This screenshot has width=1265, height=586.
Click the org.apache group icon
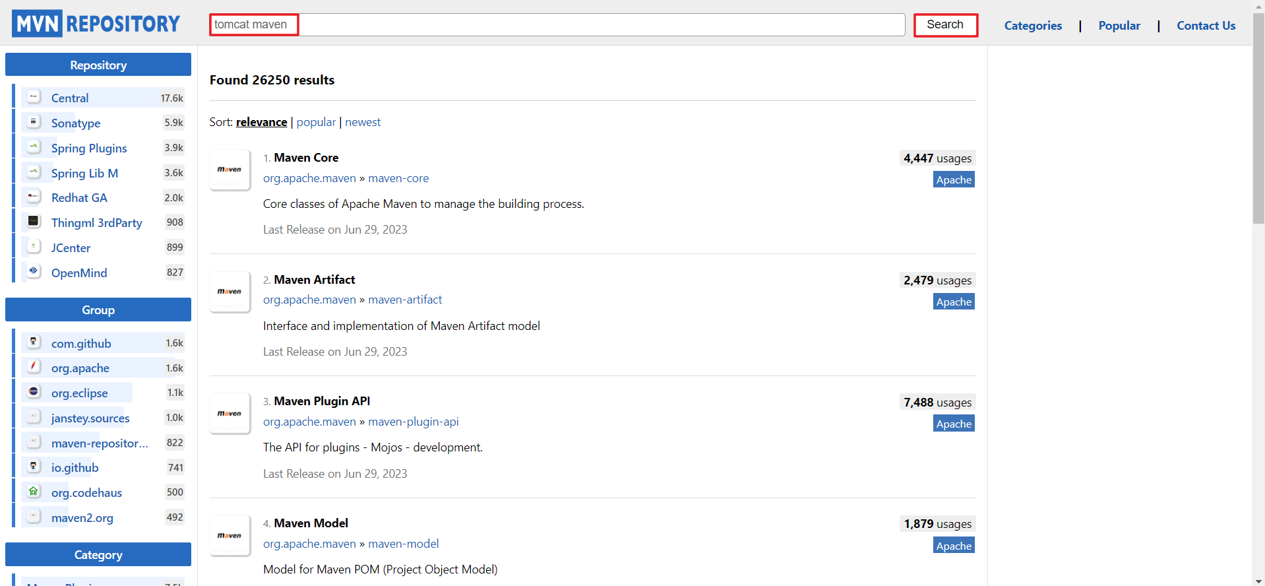click(34, 367)
